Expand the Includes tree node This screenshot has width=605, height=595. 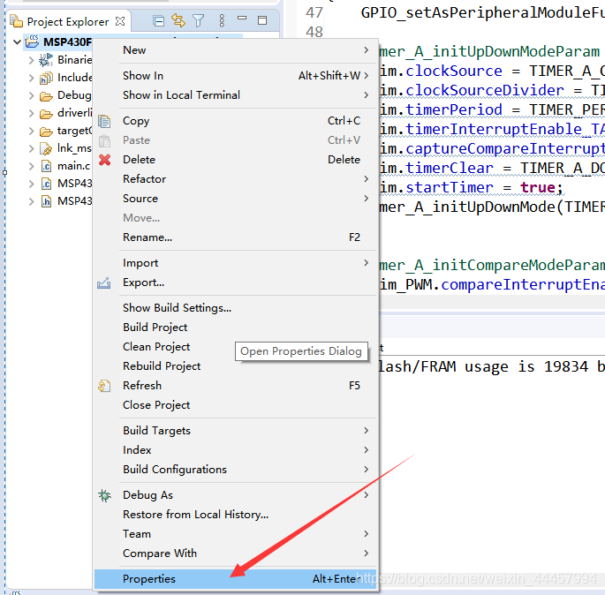click(32, 78)
